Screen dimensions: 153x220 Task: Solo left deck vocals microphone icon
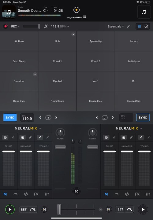(x=40, y=137)
